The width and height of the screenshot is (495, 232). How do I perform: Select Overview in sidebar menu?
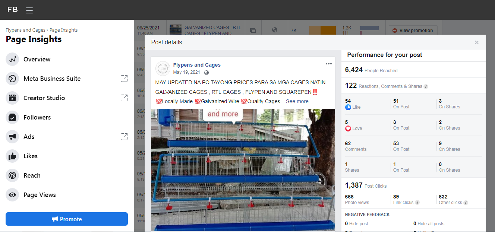(x=37, y=59)
